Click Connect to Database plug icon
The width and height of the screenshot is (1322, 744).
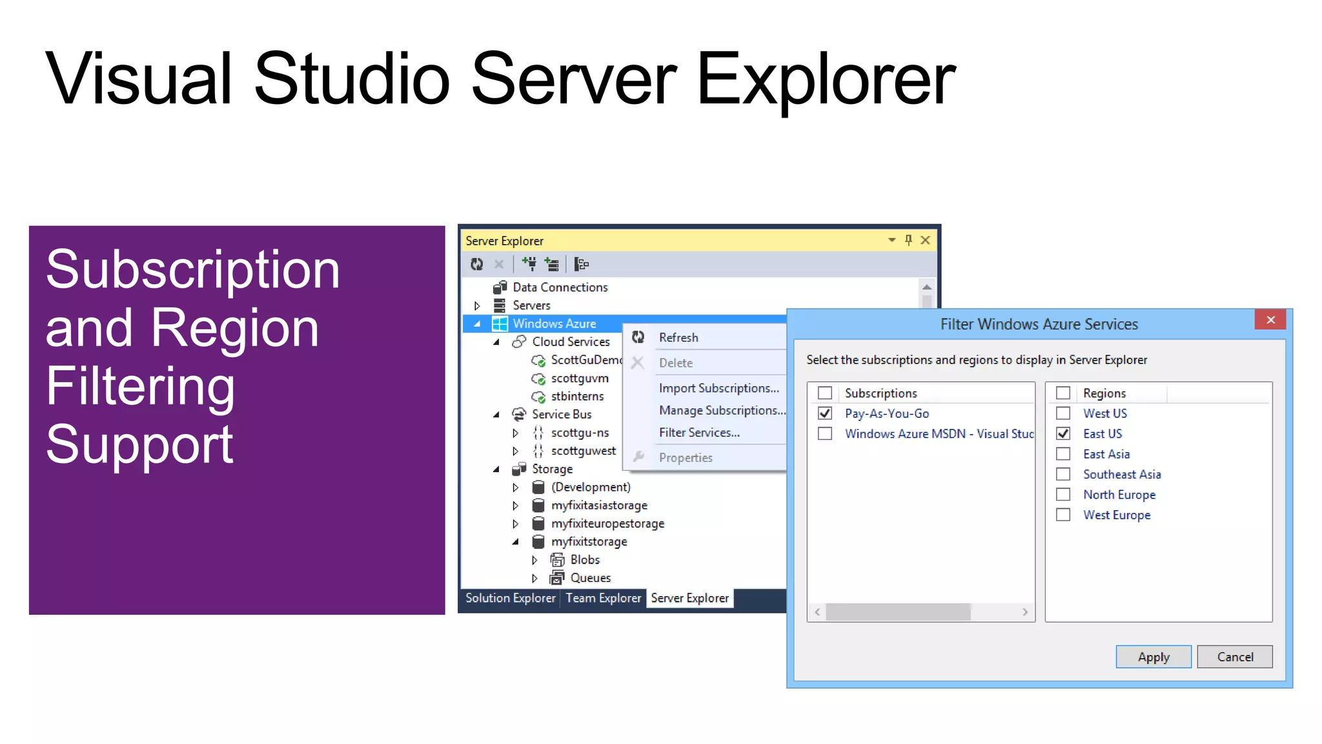coord(529,263)
